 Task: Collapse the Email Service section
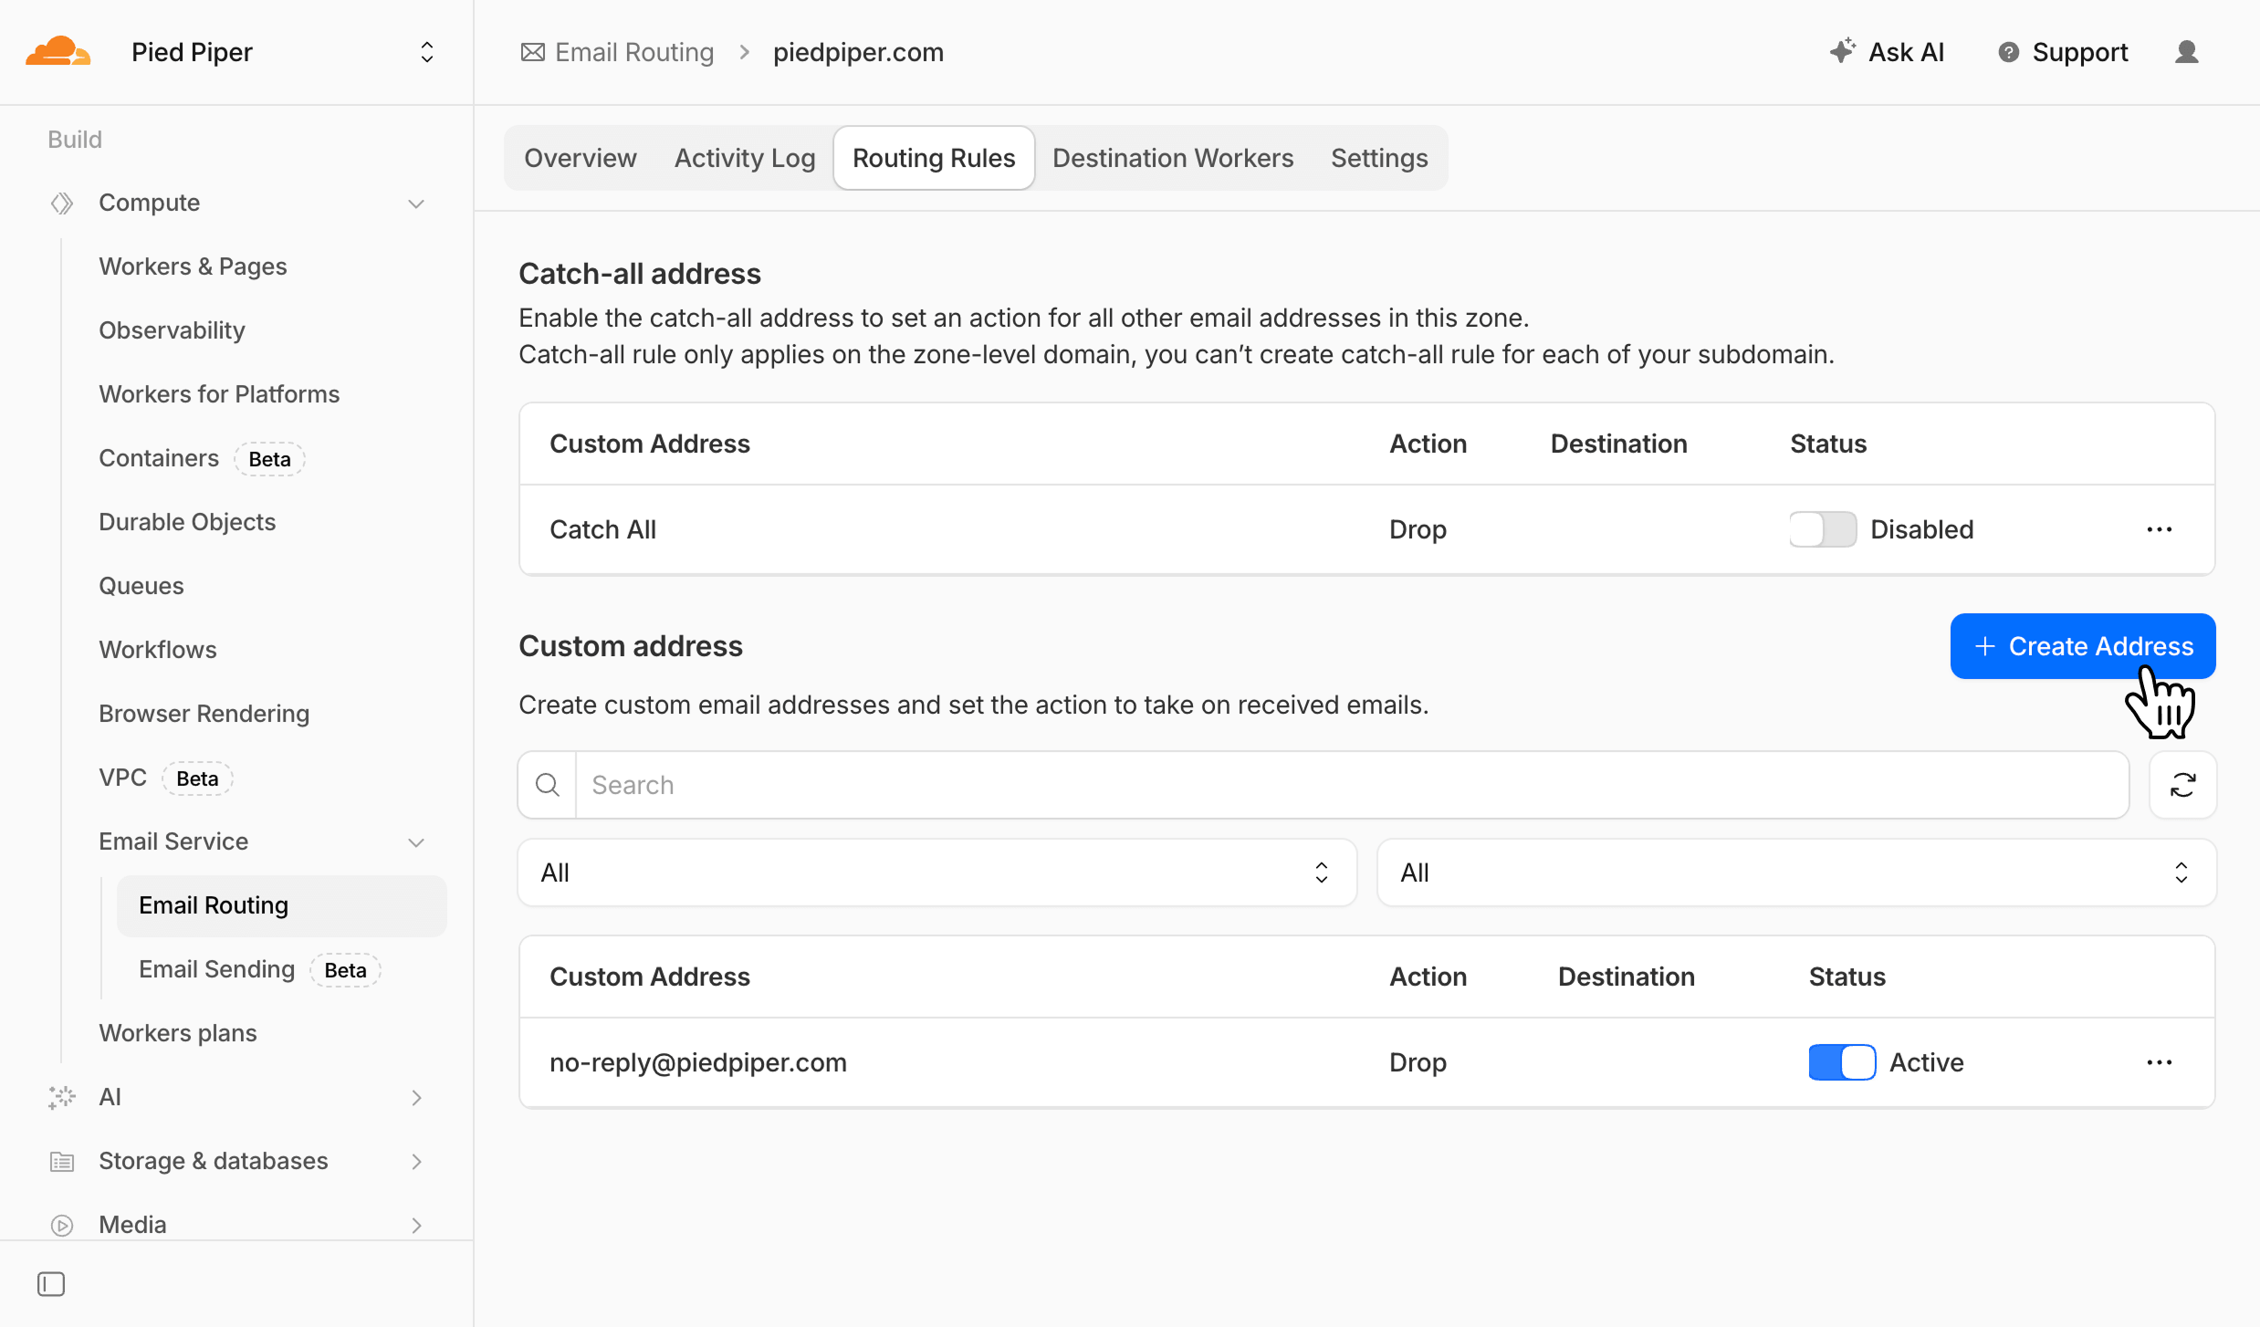coord(416,841)
